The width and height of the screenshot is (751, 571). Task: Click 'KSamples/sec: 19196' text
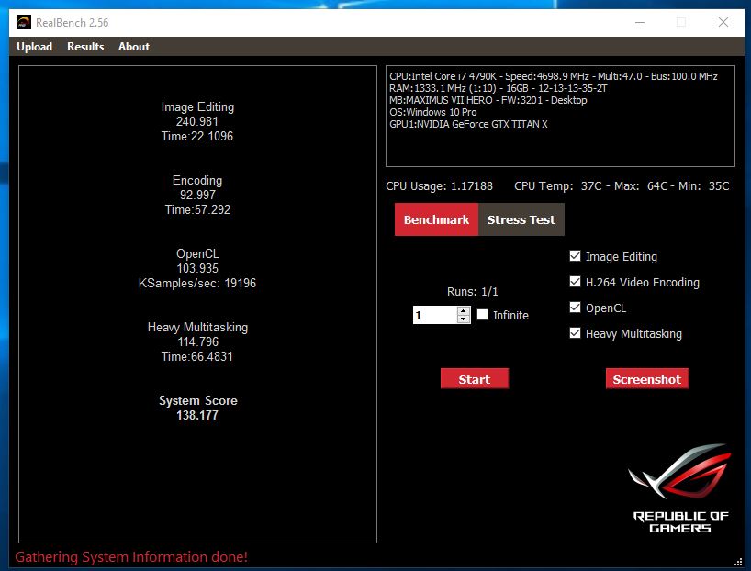pyautogui.click(x=197, y=283)
